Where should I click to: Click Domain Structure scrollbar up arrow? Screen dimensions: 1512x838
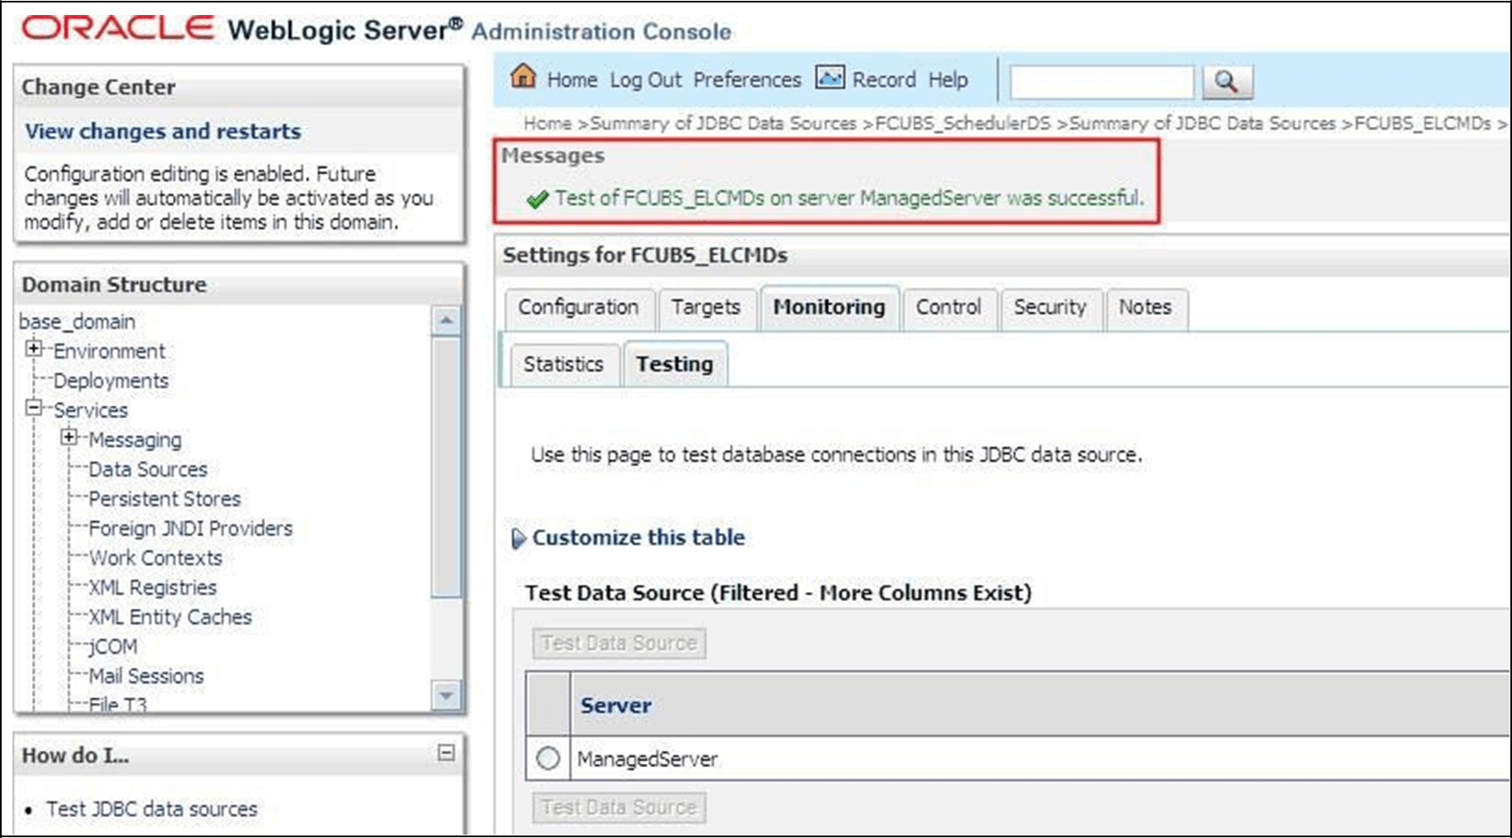[x=447, y=321]
